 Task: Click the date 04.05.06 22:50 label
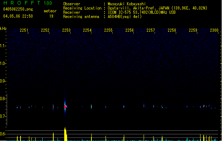click(x=18, y=16)
